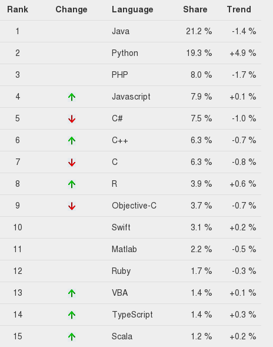Click the green up arrow for TypeScript

[x=72, y=315]
